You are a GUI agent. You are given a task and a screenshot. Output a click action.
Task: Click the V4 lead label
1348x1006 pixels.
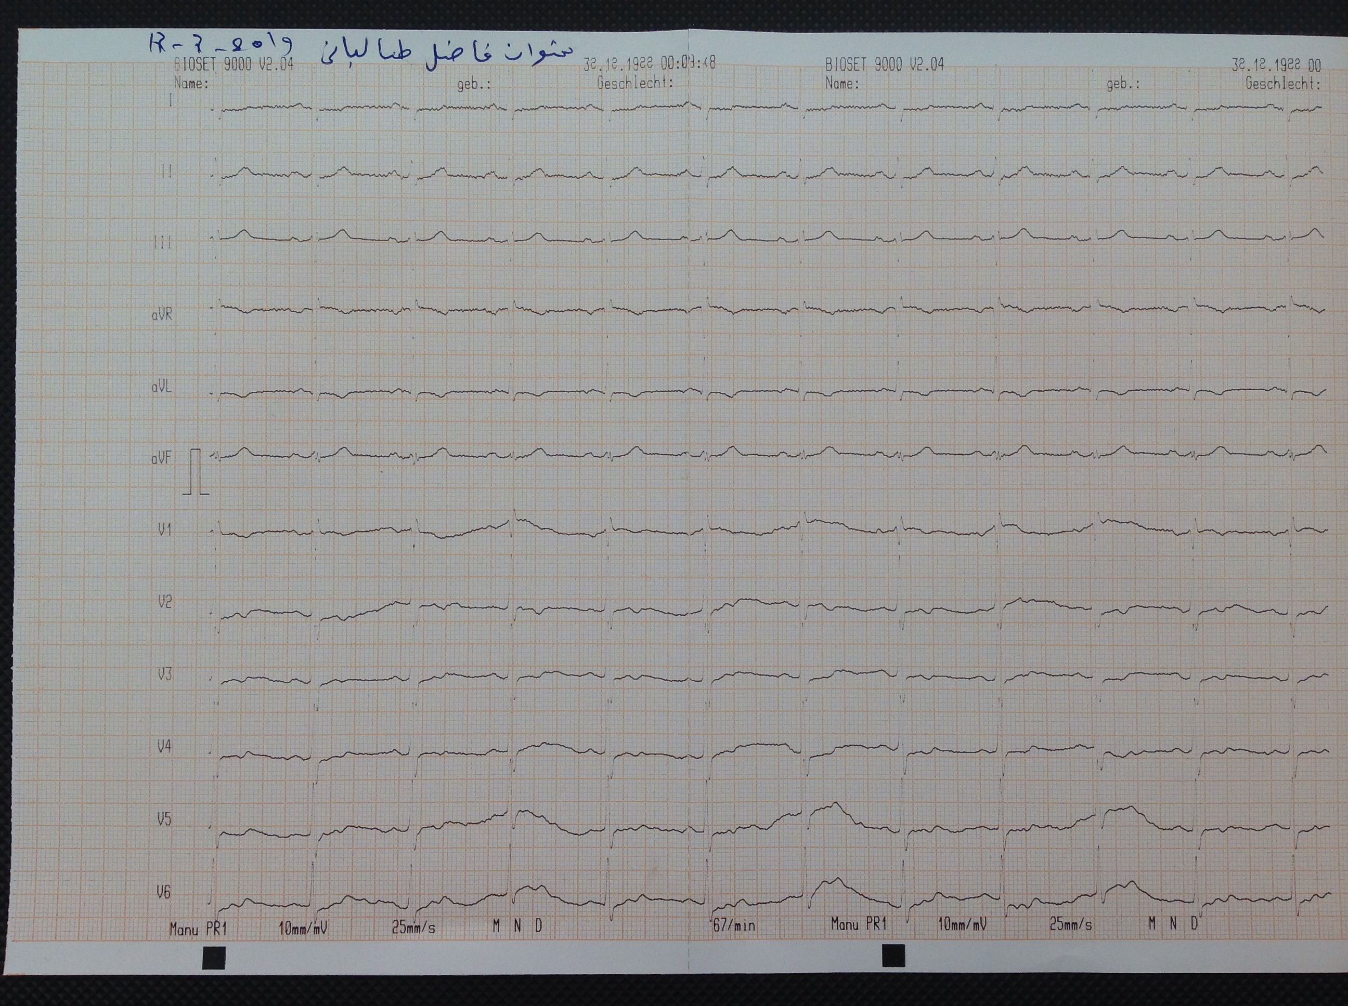coord(164,746)
